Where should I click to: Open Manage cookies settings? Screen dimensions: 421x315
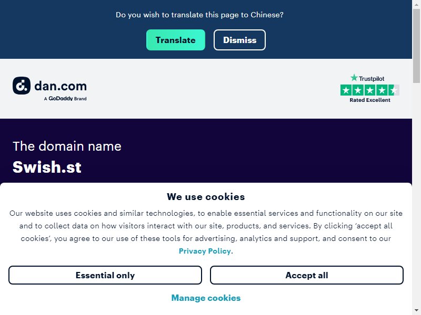click(x=206, y=298)
